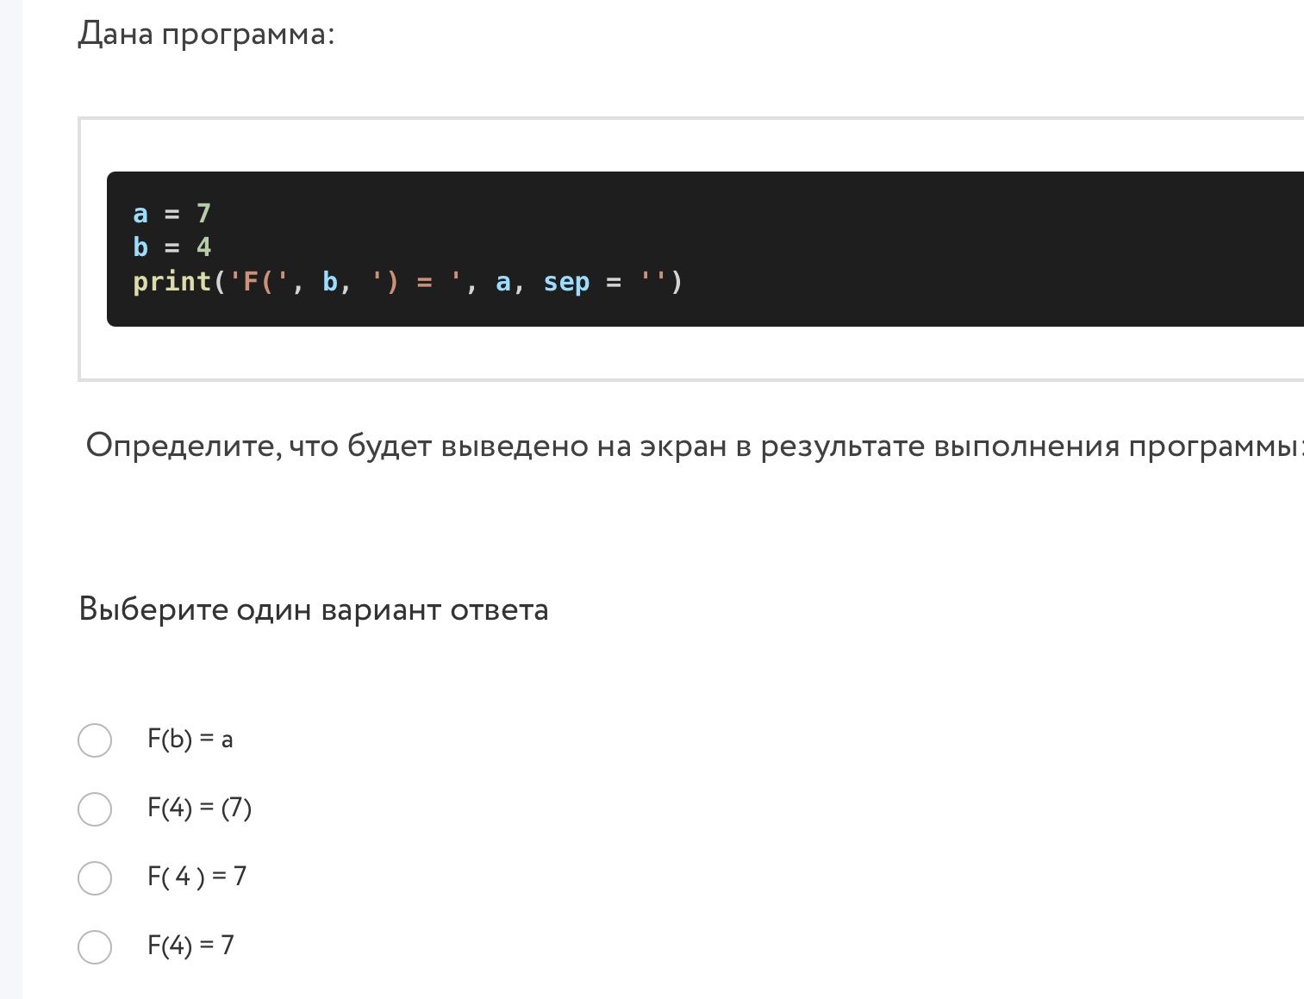The height and width of the screenshot is (999, 1304).
Task: Click the answer label text "F(b) = a"
Action: coord(190,740)
